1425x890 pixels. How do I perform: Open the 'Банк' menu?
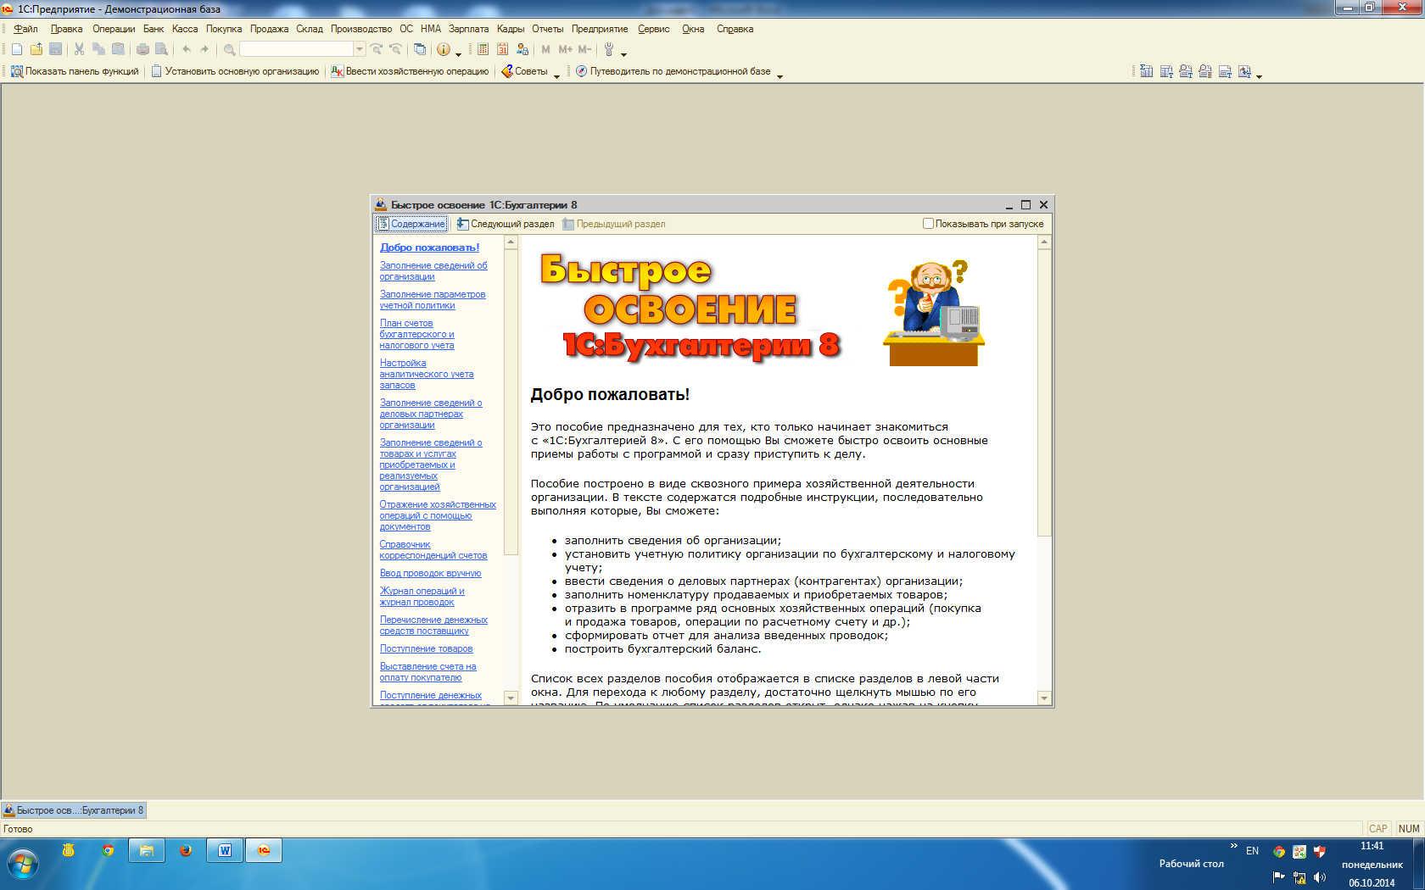(154, 29)
